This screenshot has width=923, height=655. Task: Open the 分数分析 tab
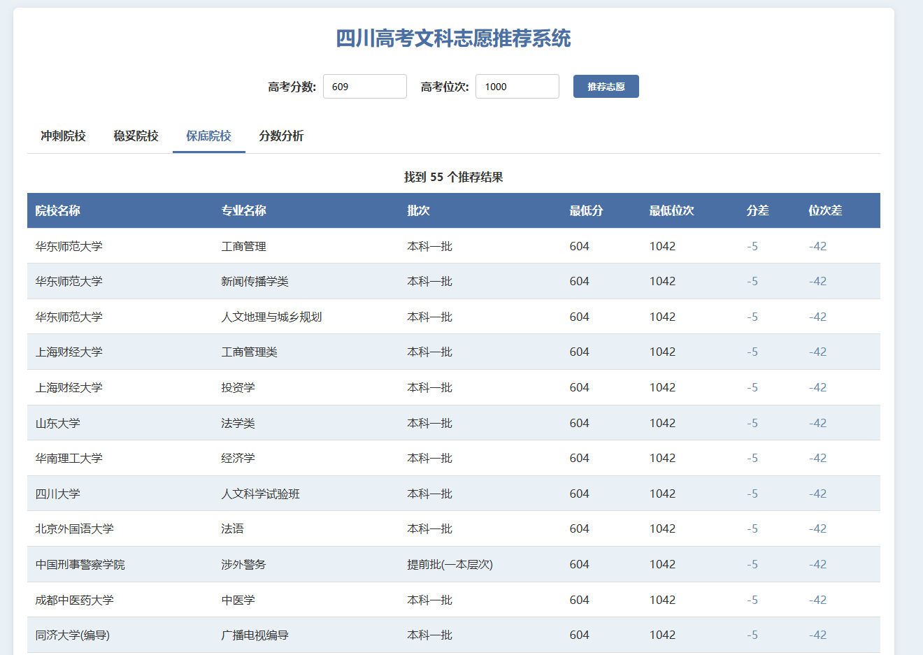pos(281,136)
